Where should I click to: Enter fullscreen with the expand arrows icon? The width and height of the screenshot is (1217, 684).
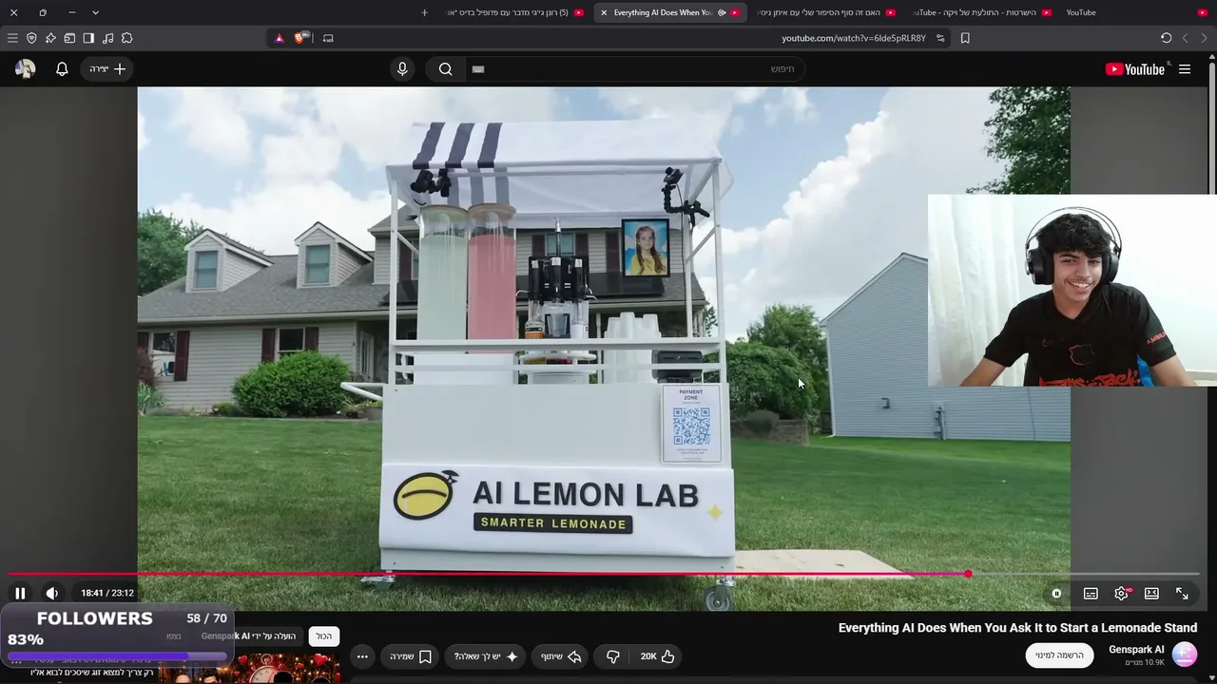[1182, 593]
